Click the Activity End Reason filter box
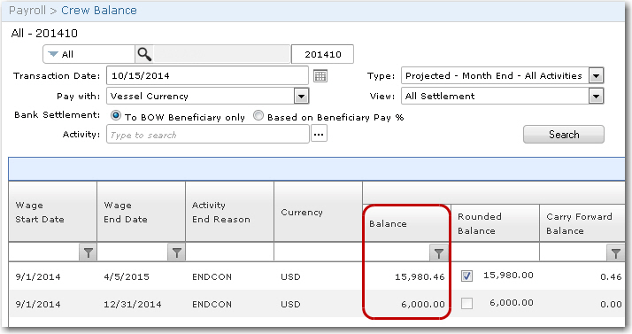632x334 pixels. click(230, 252)
